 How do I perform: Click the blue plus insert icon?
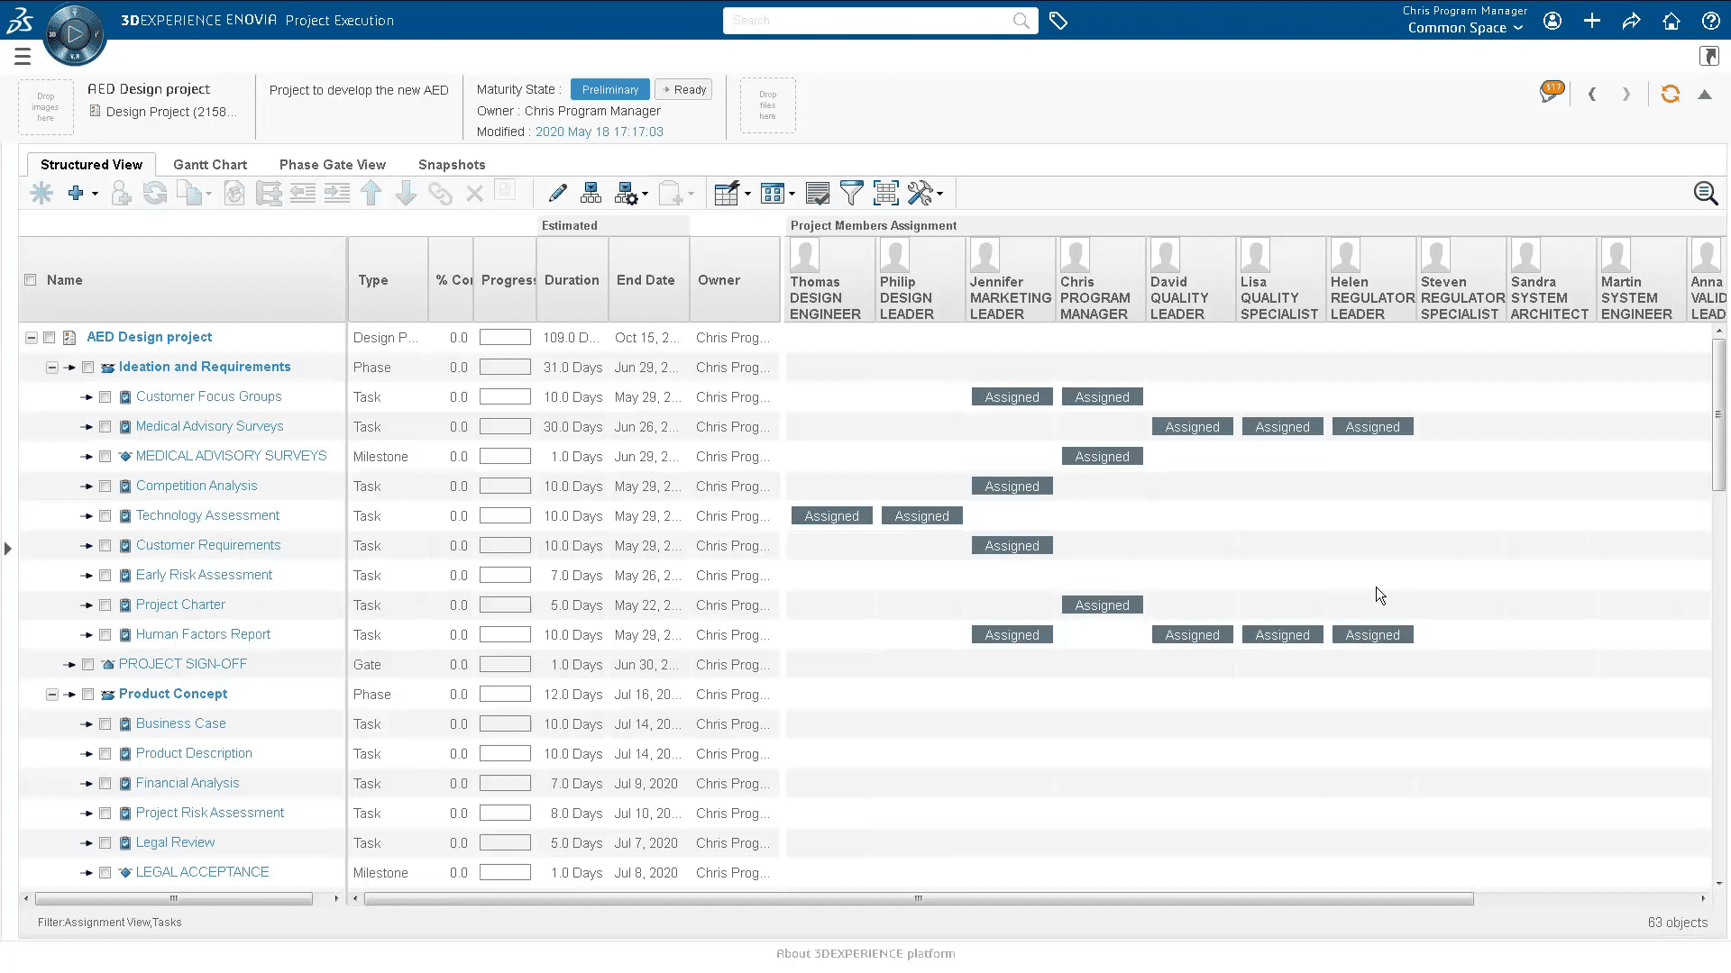76,193
